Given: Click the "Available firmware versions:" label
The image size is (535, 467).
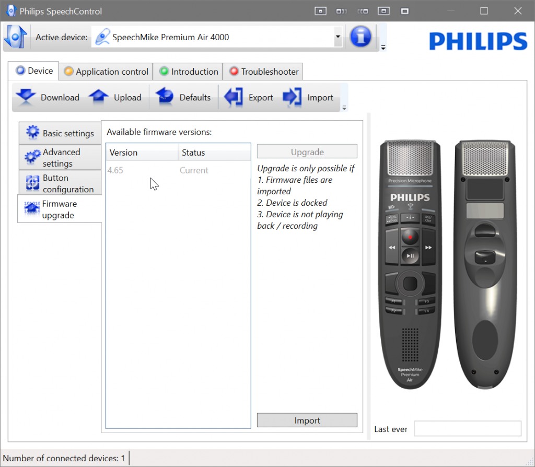Looking at the screenshot, I should click(159, 132).
